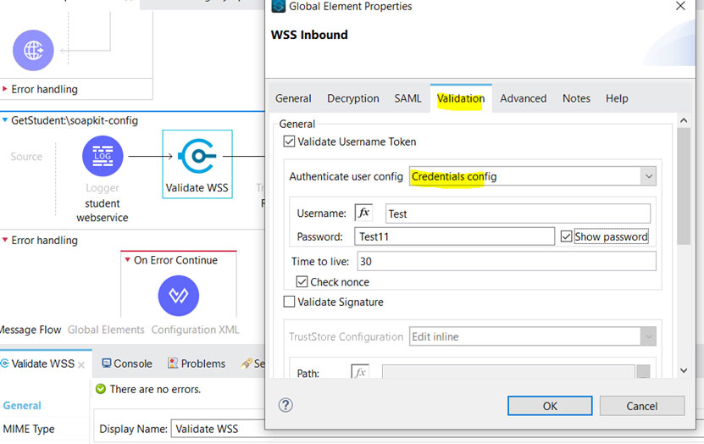Click the browse button next to Path
The image size is (704, 444).
tap(643, 371)
